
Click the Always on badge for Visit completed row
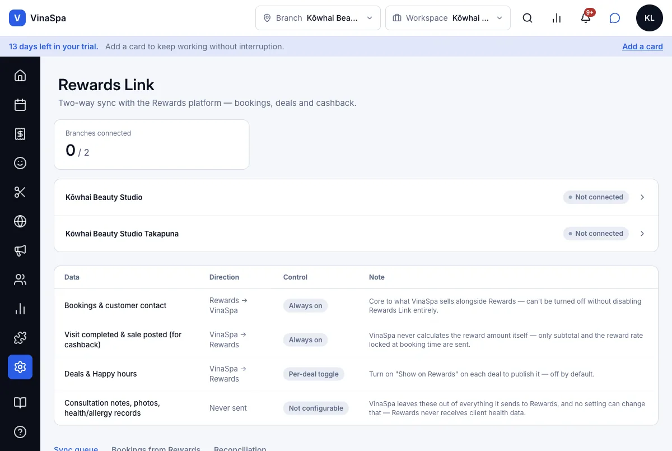pyautogui.click(x=305, y=340)
